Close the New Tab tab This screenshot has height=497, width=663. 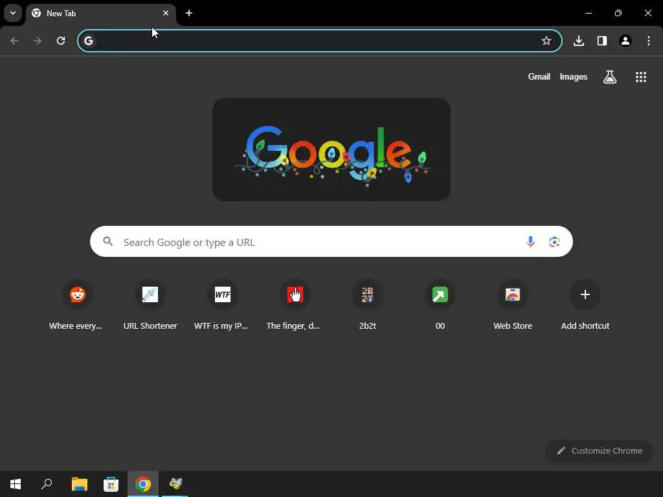(166, 13)
